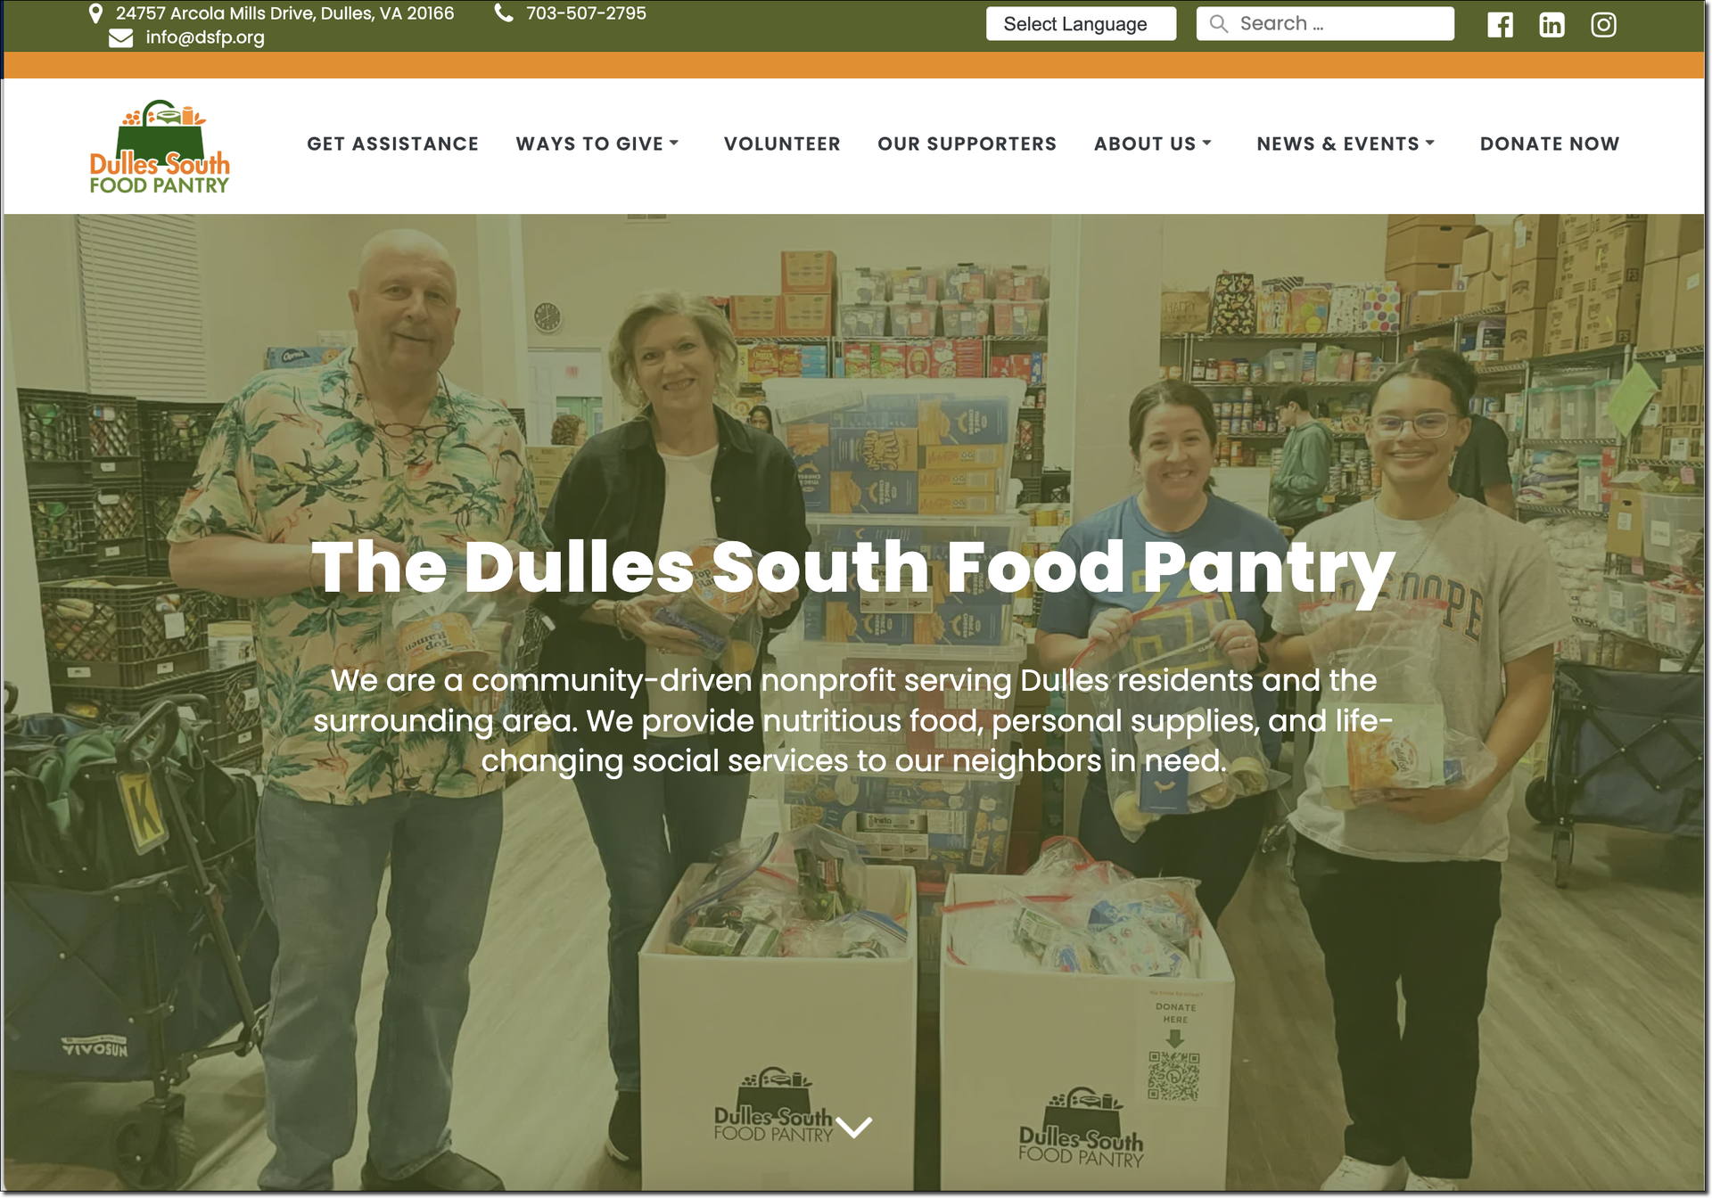Click the Donate Now link
The image size is (1712, 1198).
click(1550, 144)
